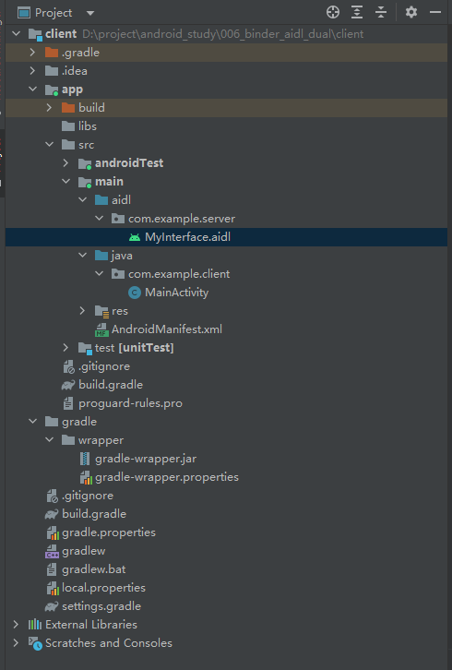Expand the .gradle folder
452x670 pixels.
click(32, 52)
